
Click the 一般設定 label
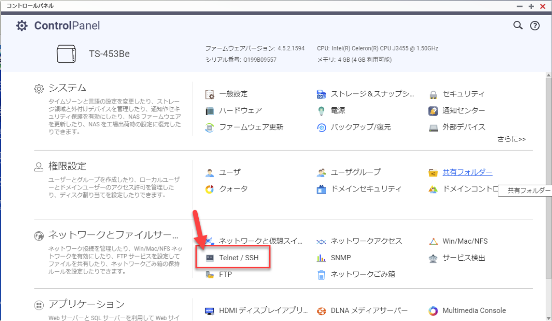233,94
